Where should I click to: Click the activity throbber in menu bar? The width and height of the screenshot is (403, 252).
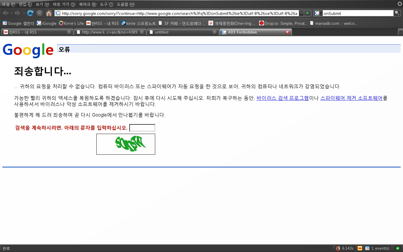[400, 4]
